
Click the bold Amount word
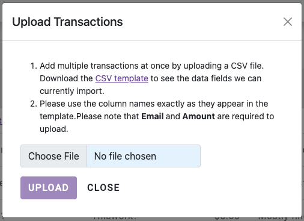click(x=199, y=116)
